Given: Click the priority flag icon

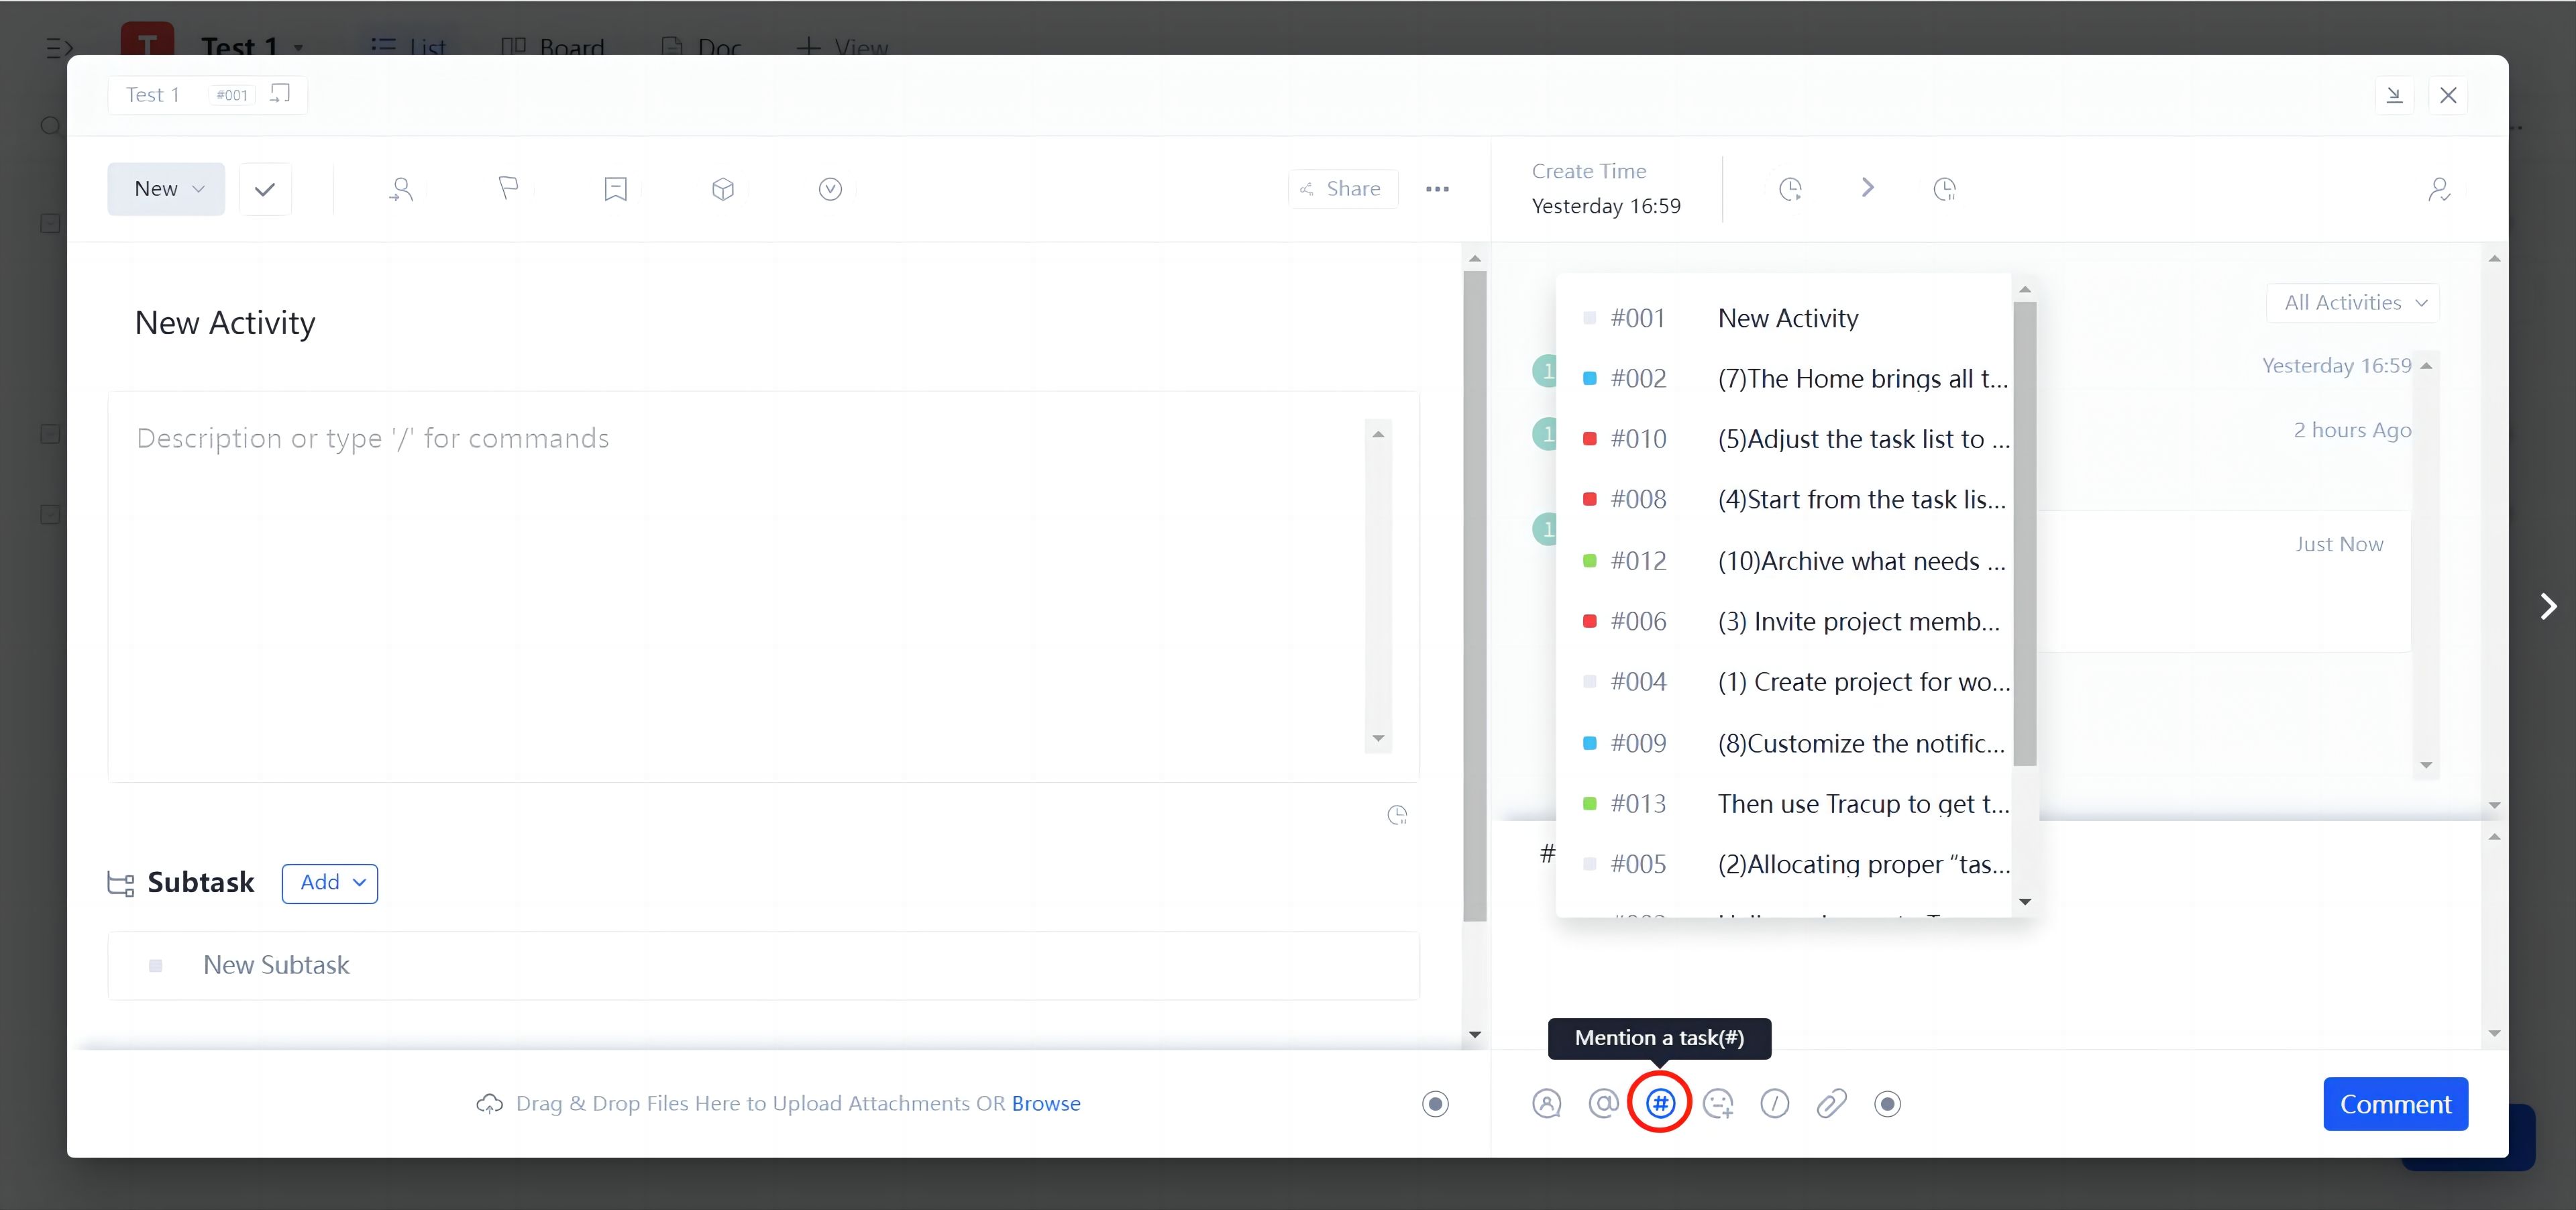Looking at the screenshot, I should point(508,189).
